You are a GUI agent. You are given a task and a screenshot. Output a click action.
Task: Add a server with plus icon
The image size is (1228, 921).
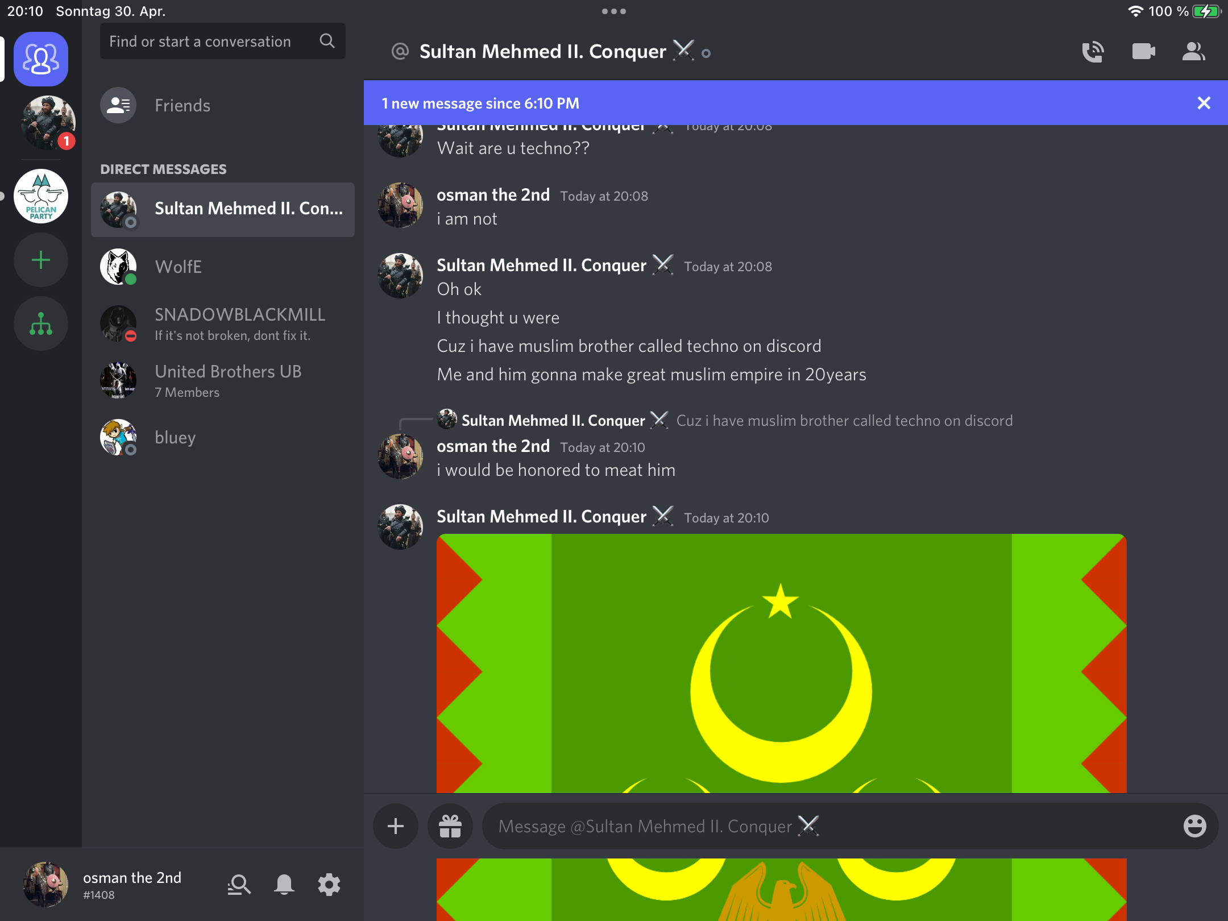(41, 260)
